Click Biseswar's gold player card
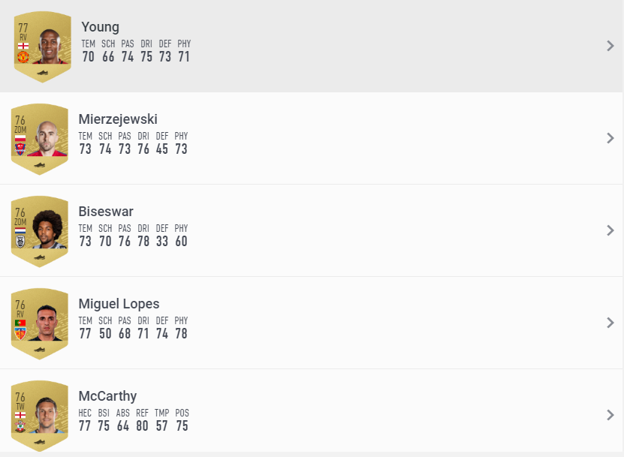 40,231
